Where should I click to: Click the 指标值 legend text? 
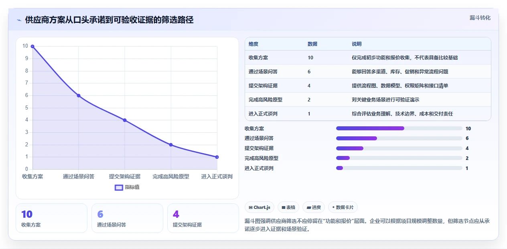tap(132, 187)
